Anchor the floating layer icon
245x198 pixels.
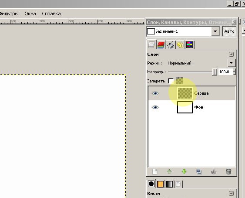pyautogui.click(x=214, y=171)
